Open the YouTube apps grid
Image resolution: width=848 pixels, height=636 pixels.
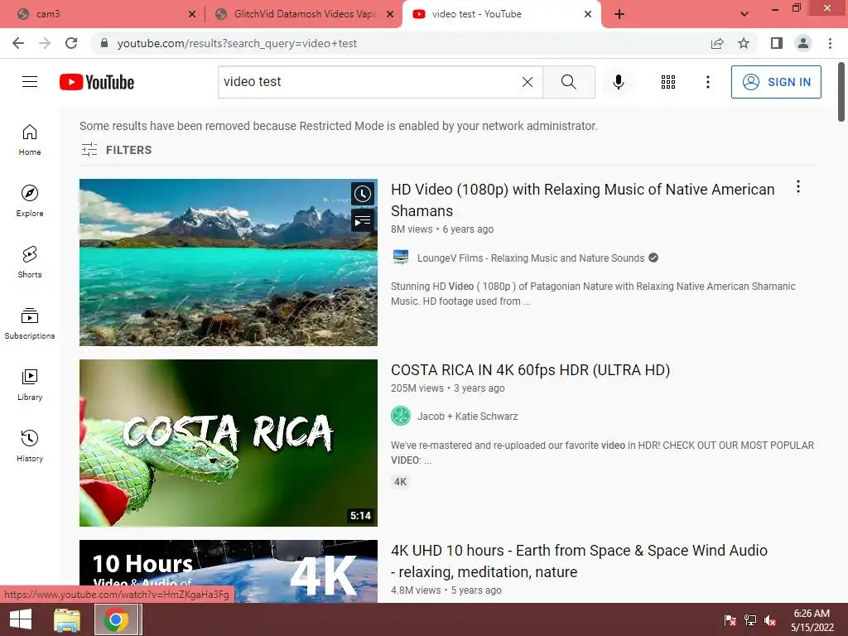point(668,82)
